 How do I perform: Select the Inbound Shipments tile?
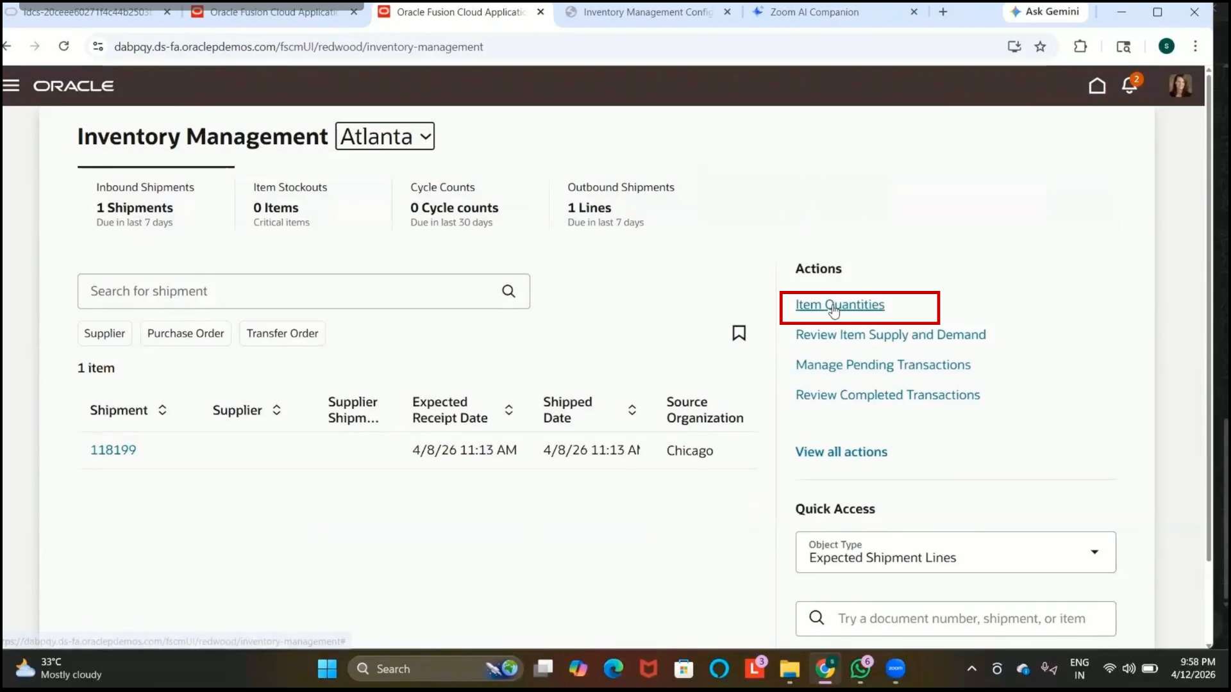coord(156,204)
